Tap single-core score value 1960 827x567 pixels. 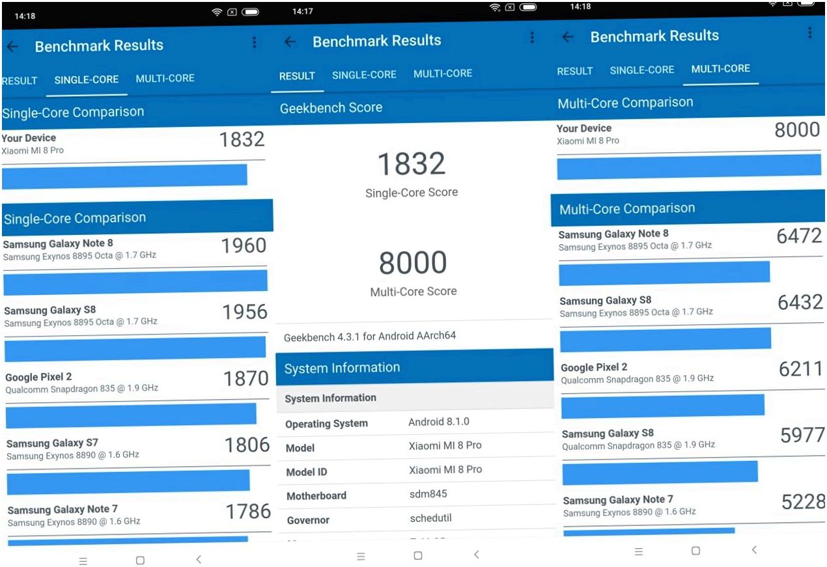(244, 245)
